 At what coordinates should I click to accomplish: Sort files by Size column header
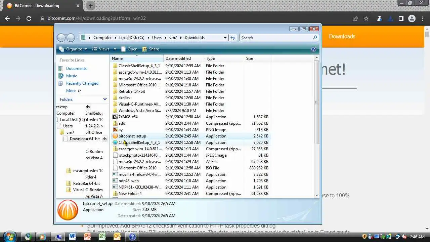(x=257, y=58)
